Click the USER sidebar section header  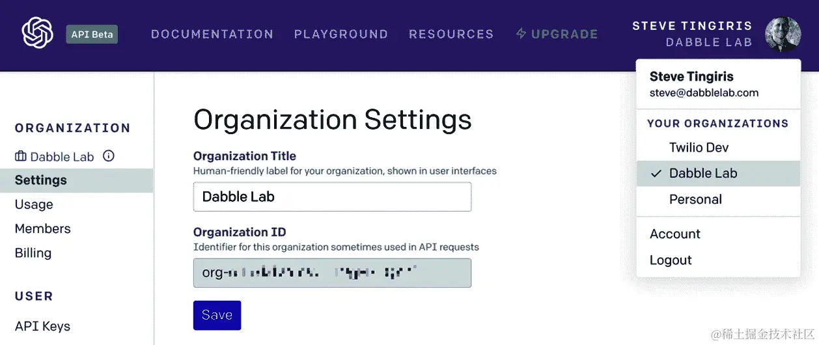click(x=34, y=296)
